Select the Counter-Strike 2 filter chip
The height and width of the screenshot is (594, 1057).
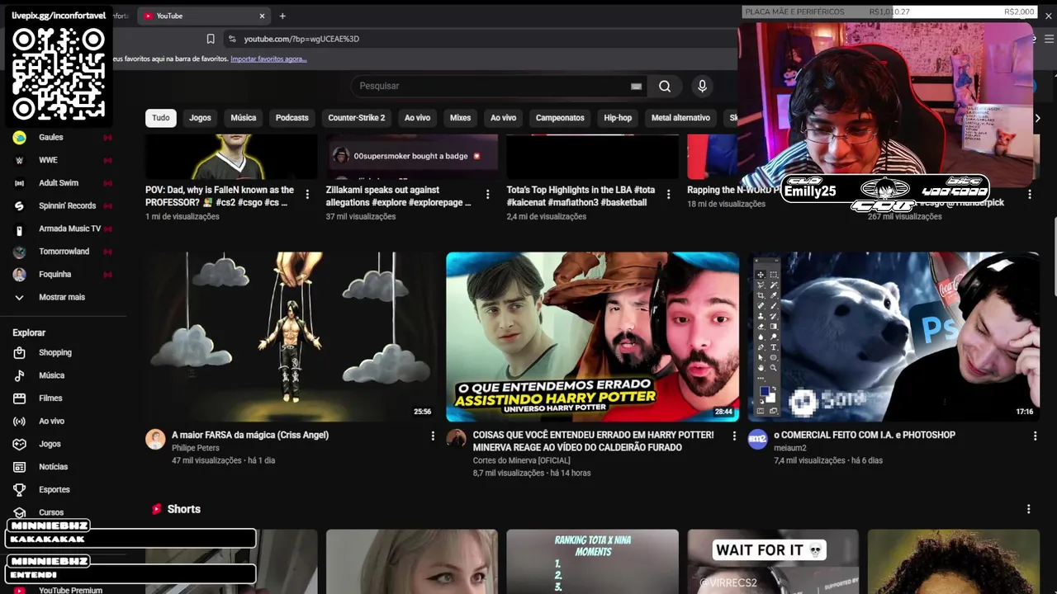pyautogui.click(x=357, y=118)
